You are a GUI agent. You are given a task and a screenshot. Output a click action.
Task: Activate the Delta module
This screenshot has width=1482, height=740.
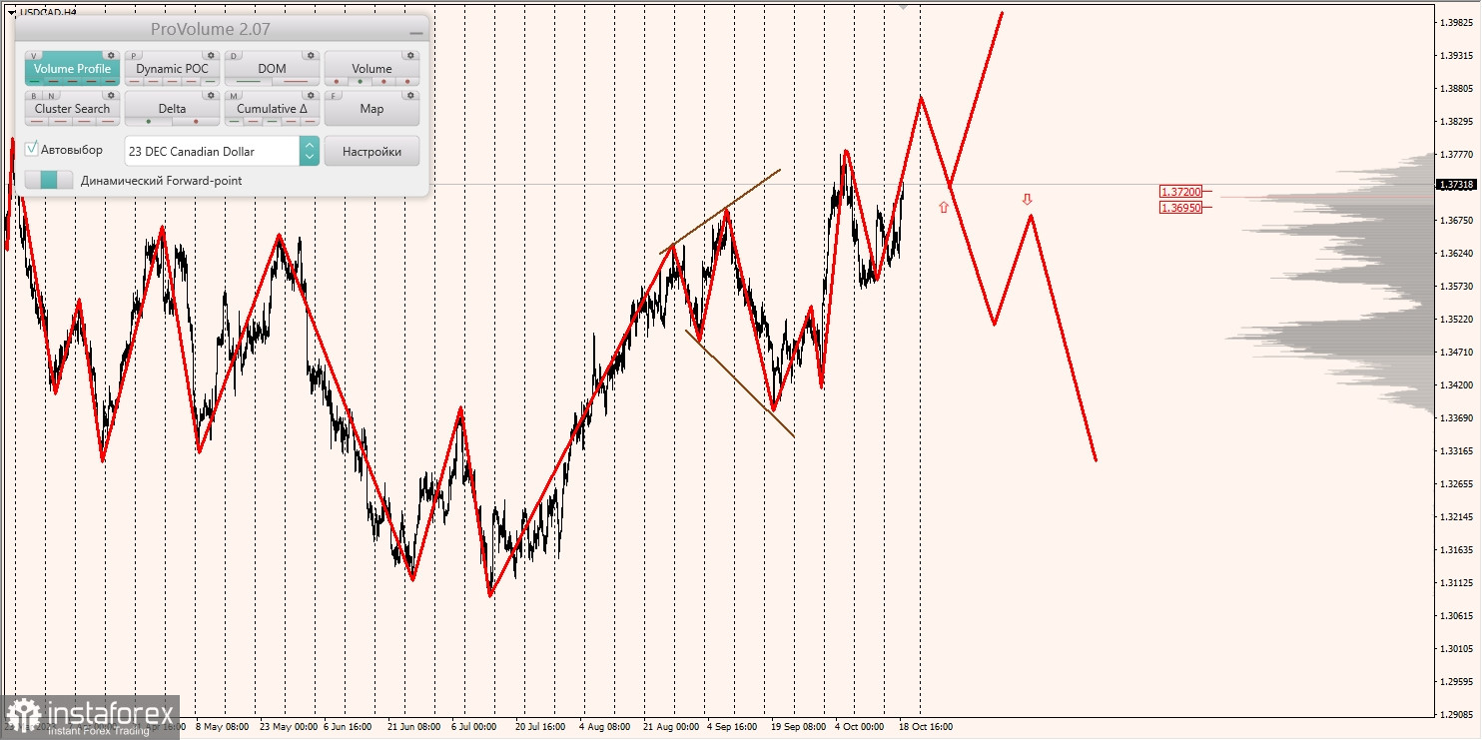172,109
